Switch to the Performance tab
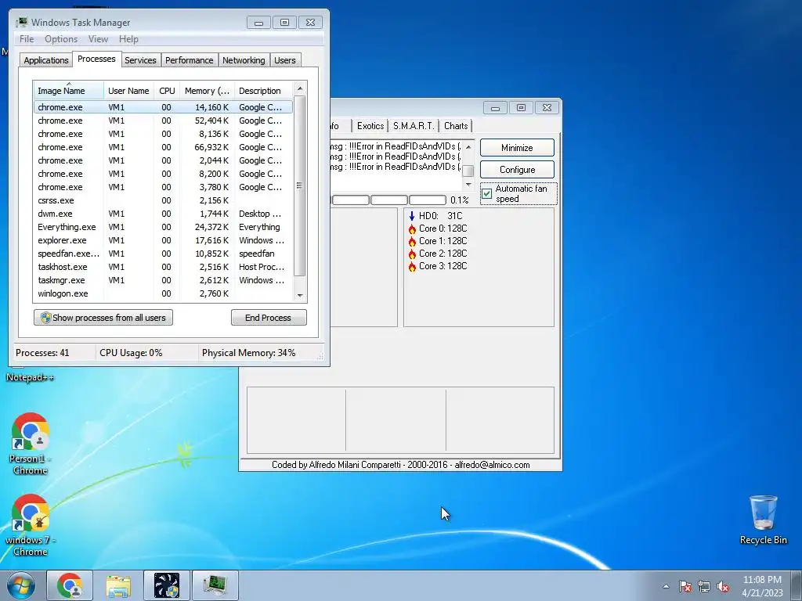Viewport: 802px width, 601px height. (x=189, y=60)
